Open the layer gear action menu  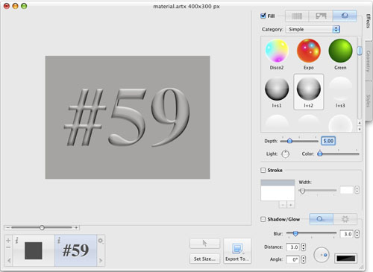[101, 241]
